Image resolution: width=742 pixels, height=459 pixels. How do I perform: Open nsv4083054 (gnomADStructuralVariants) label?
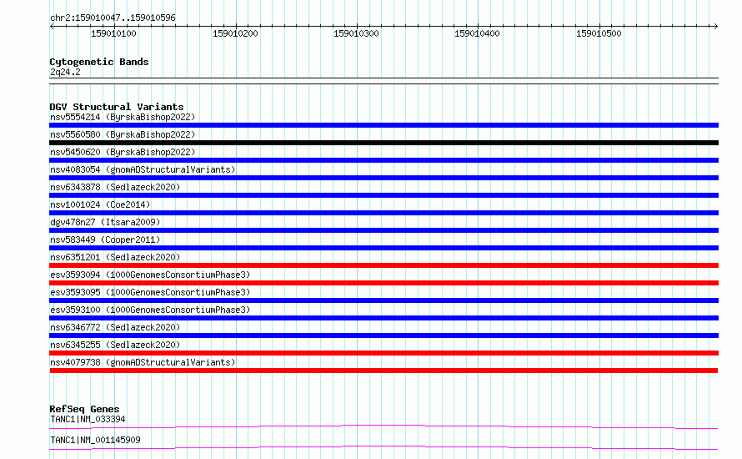[x=143, y=169]
